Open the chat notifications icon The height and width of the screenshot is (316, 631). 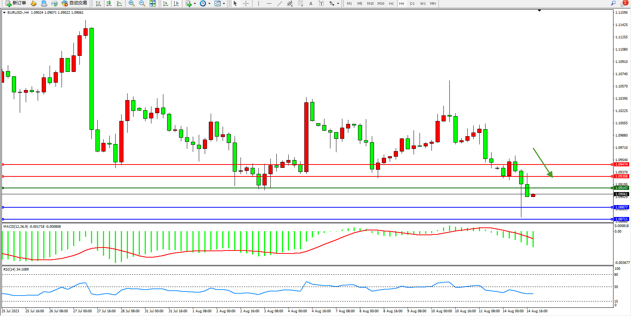[x=623, y=3]
